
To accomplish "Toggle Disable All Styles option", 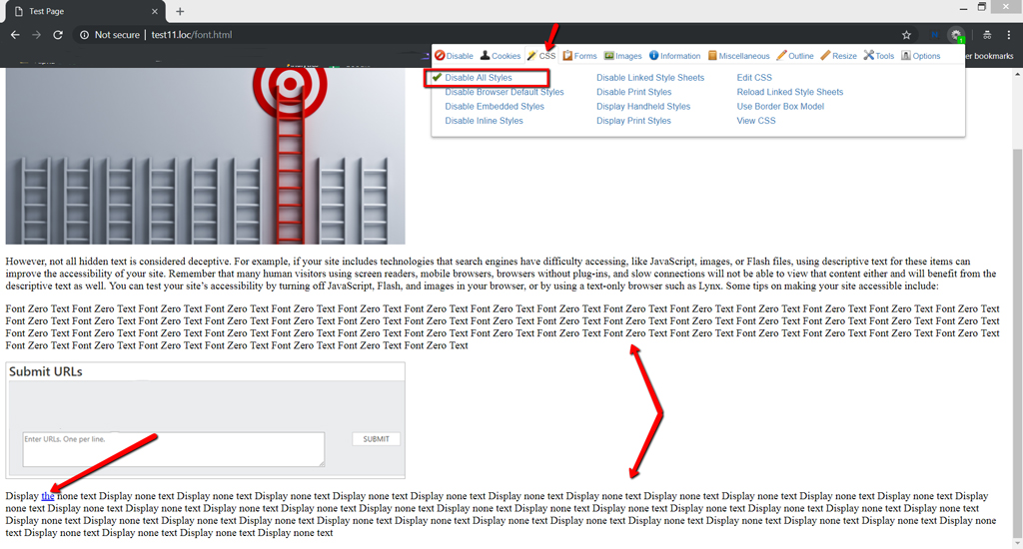I will [x=479, y=78].
